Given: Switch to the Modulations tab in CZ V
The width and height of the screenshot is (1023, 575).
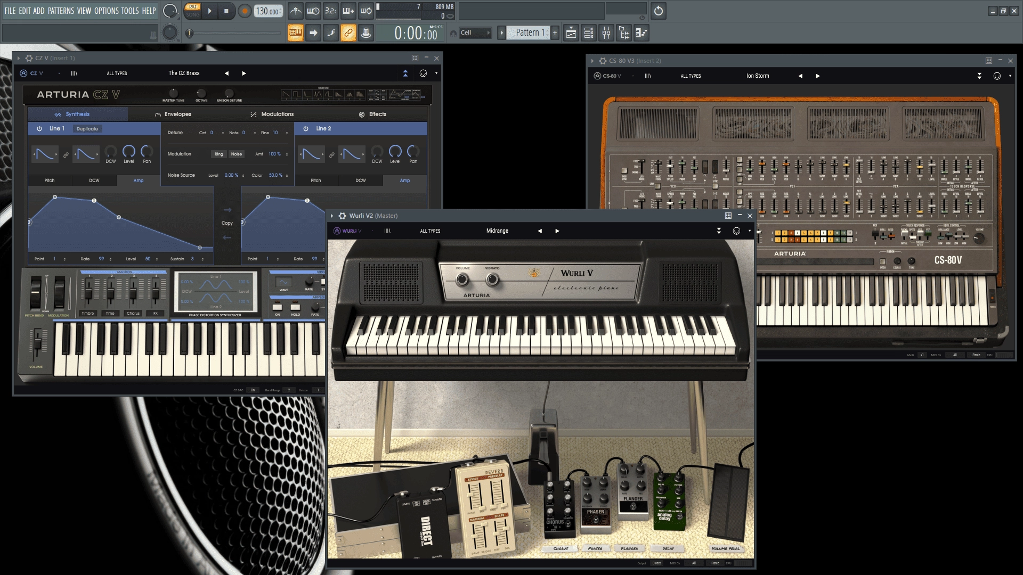Looking at the screenshot, I should pos(272,114).
